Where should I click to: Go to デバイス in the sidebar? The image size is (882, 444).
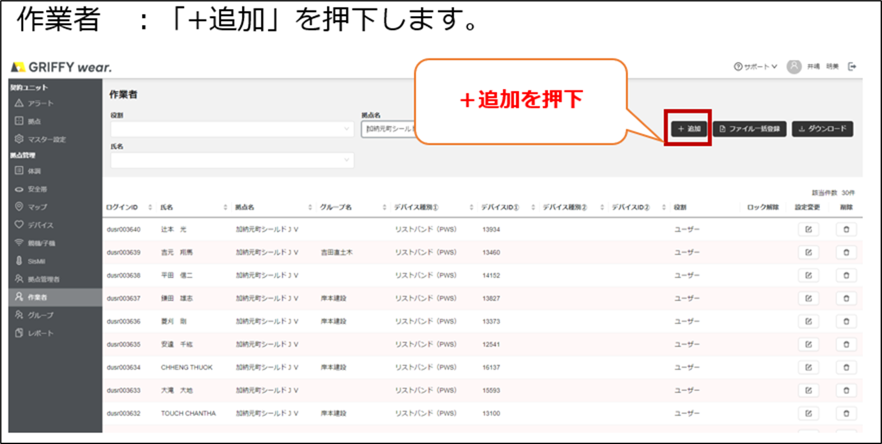[40, 225]
